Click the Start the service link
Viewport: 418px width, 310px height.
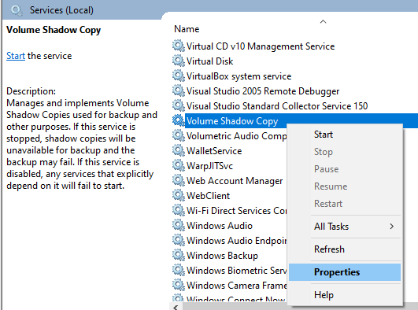[16, 56]
